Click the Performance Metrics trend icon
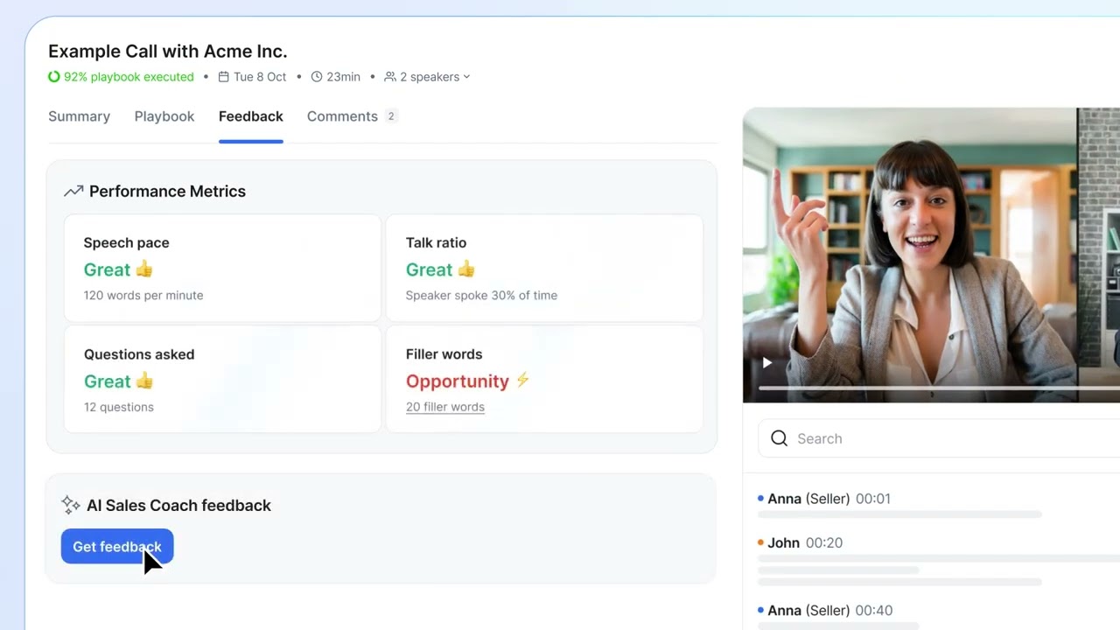The height and width of the screenshot is (630, 1120). pos(73,191)
